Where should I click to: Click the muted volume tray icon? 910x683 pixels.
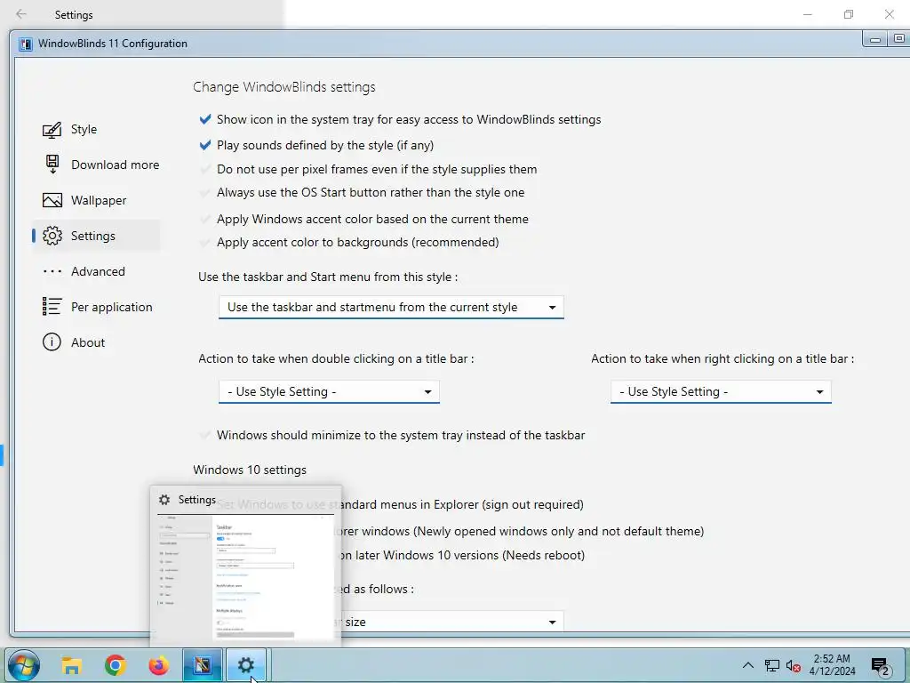click(x=794, y=666)
